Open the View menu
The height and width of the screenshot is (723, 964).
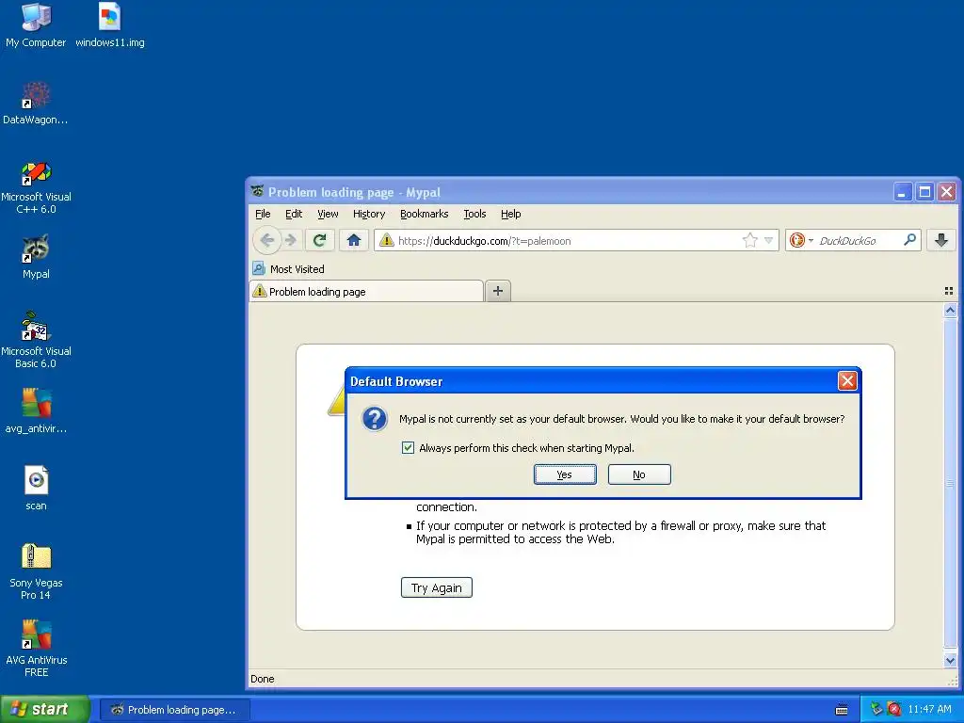328,214
